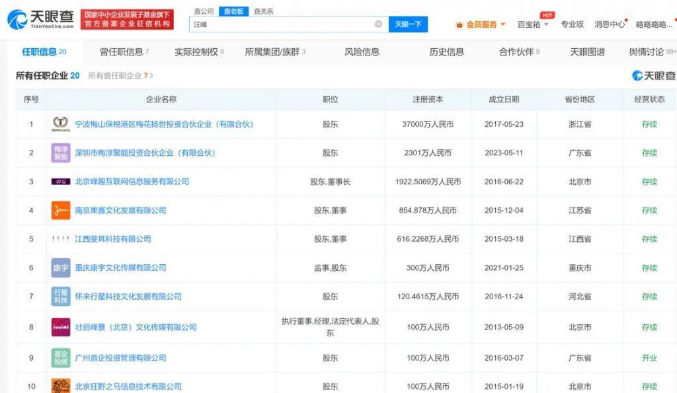Click 重庆市 region cell
The image size is (677, 393).
pos(580,268)
